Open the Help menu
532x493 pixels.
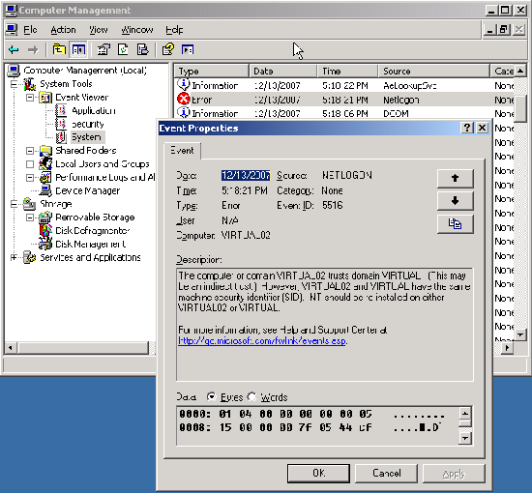pyautogui.click(x=174, y=30)
